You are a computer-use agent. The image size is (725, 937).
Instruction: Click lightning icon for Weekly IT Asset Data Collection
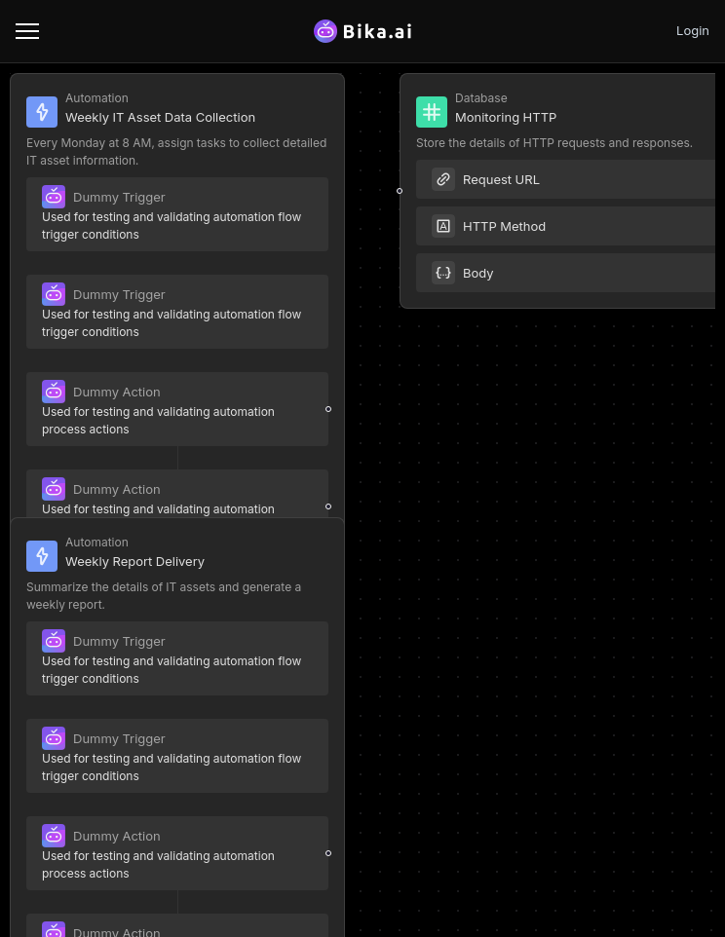click(42, 112)
